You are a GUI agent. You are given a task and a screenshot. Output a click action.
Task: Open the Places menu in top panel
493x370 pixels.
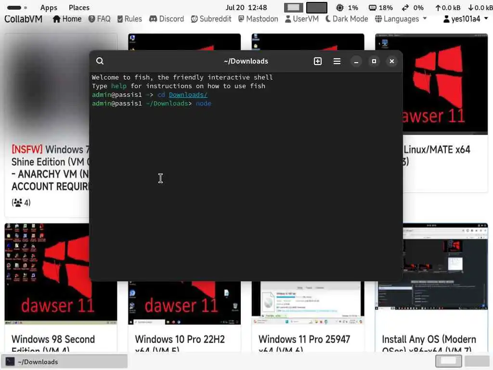(79, 8)
